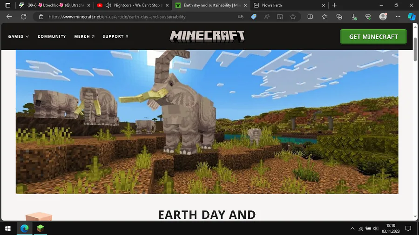The width and height of the screenshot is (419, 235).
Task: Open the battery tray icon
Action: 368,228
